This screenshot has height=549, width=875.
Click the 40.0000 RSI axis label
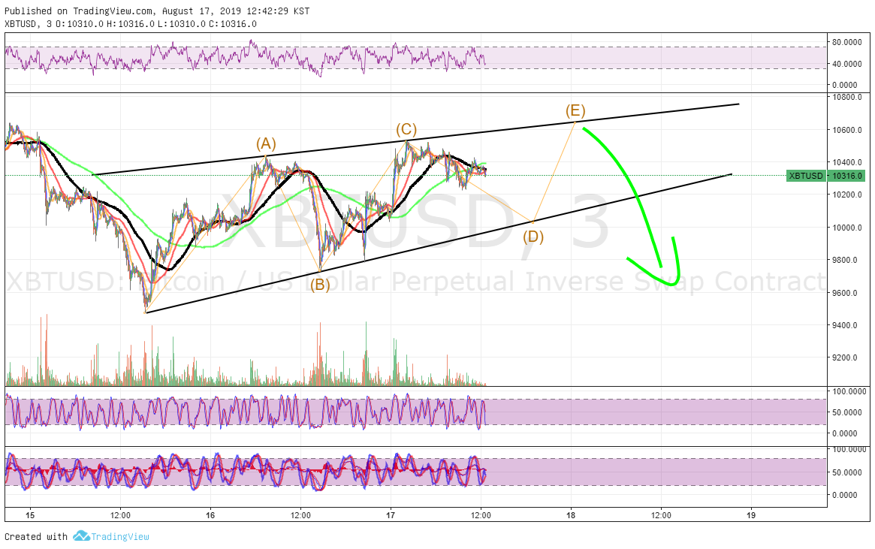point(847,64)
